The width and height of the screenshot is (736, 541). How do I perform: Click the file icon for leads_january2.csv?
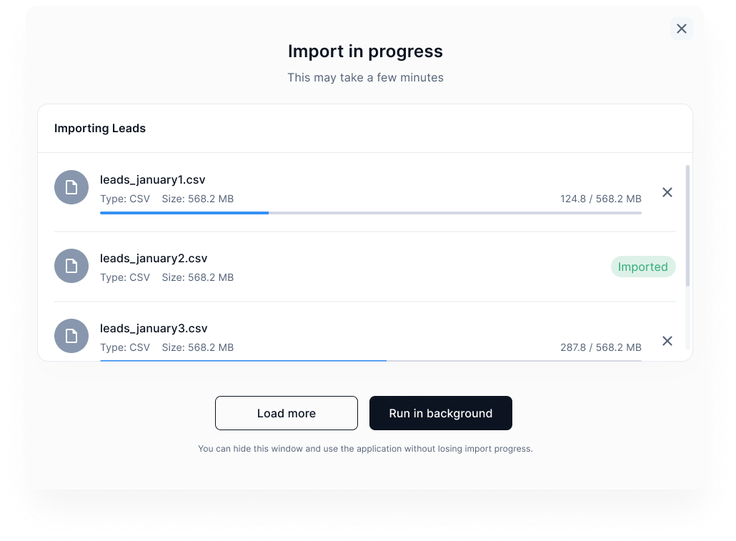(x=71, y=266)
